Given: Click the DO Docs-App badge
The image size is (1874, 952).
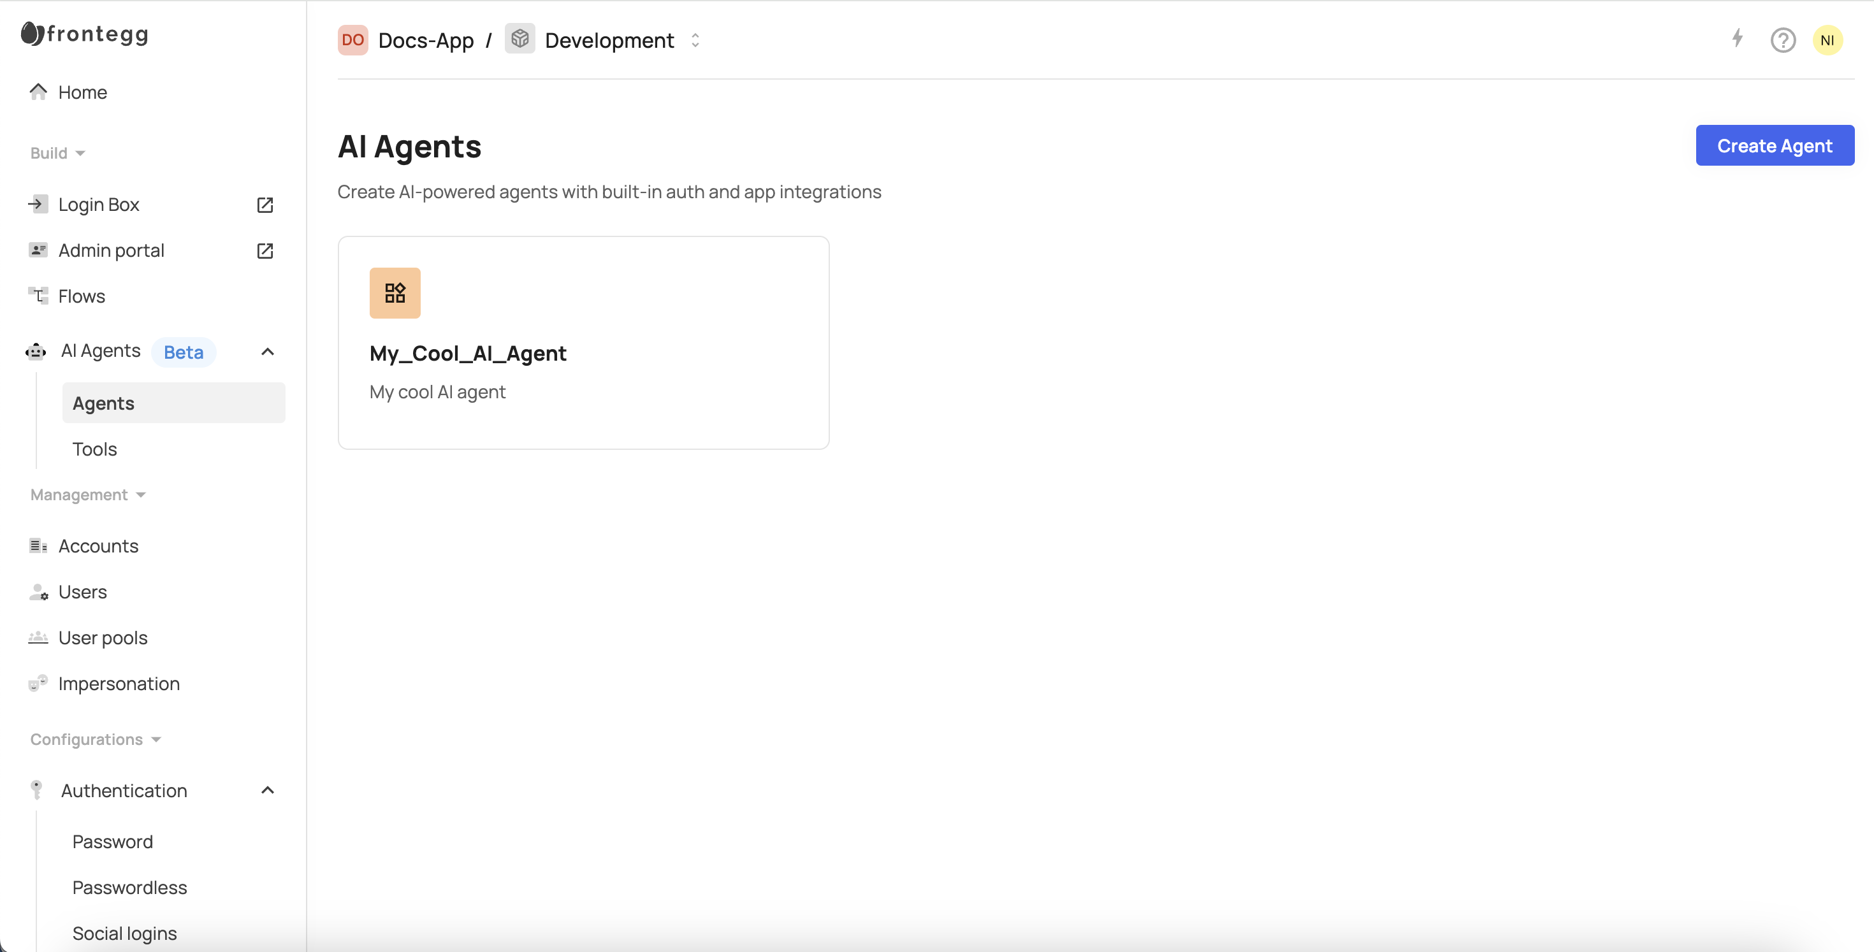Looking at the screenshot, I should tap(353, 40).
